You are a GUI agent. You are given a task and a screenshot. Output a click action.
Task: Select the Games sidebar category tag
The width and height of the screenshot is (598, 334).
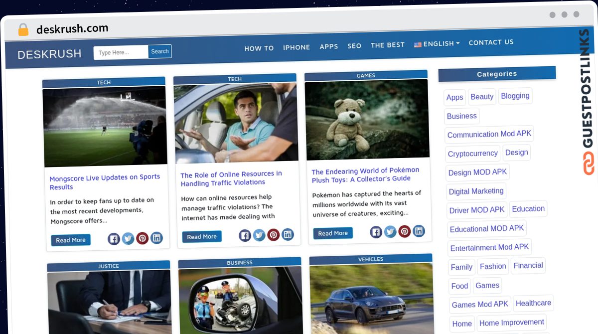[487, 285]
